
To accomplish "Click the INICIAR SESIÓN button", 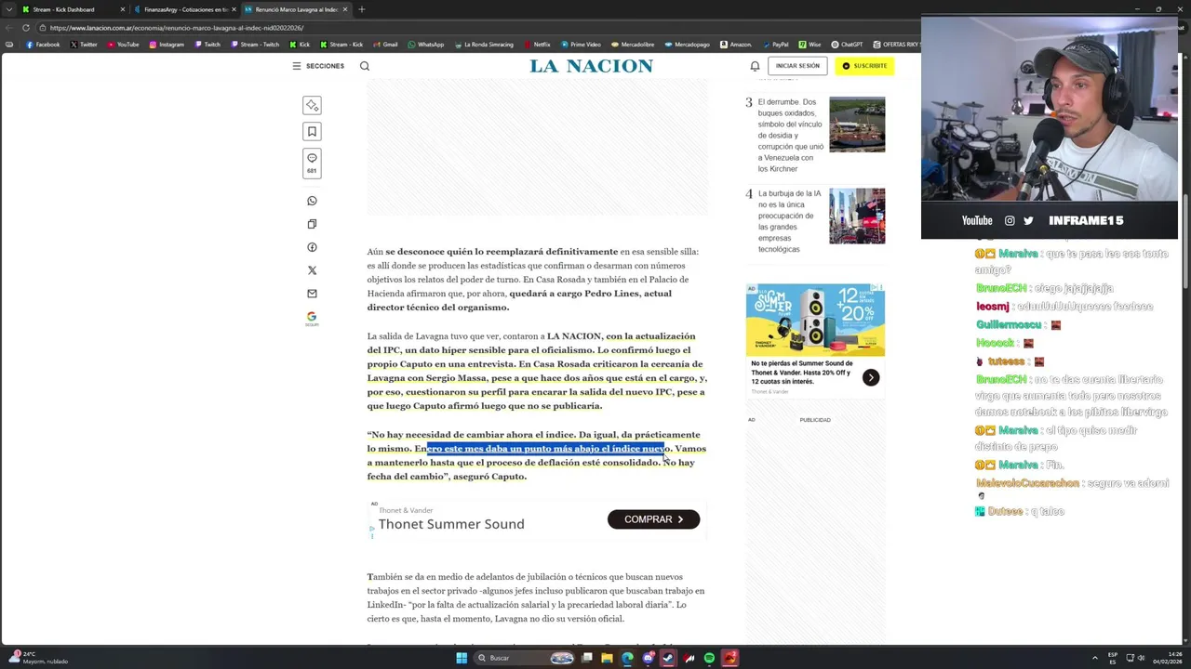I will point(797,66).
